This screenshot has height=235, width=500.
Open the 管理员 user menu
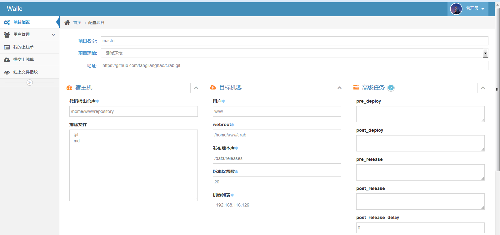(x=475, y=8)
